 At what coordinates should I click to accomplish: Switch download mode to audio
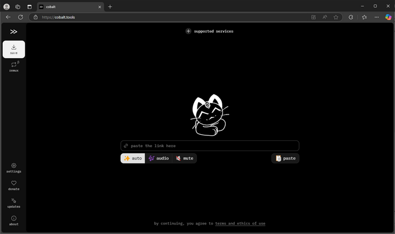click(158, 158)
